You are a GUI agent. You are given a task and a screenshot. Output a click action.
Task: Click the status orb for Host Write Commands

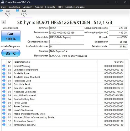tap(4, 95)
